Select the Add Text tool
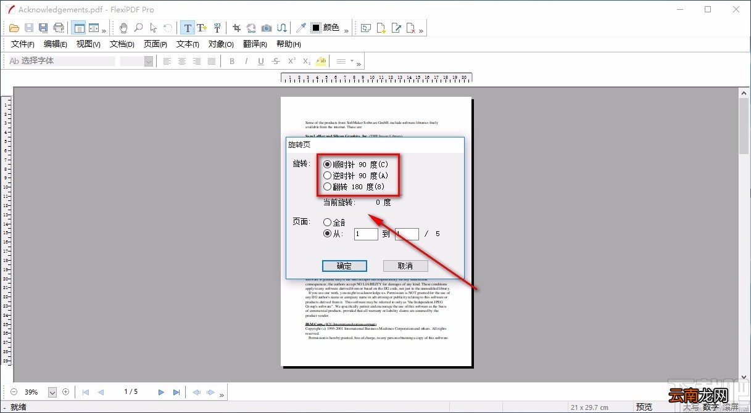This screenshot has width=751, height=413. click(202, 28)
